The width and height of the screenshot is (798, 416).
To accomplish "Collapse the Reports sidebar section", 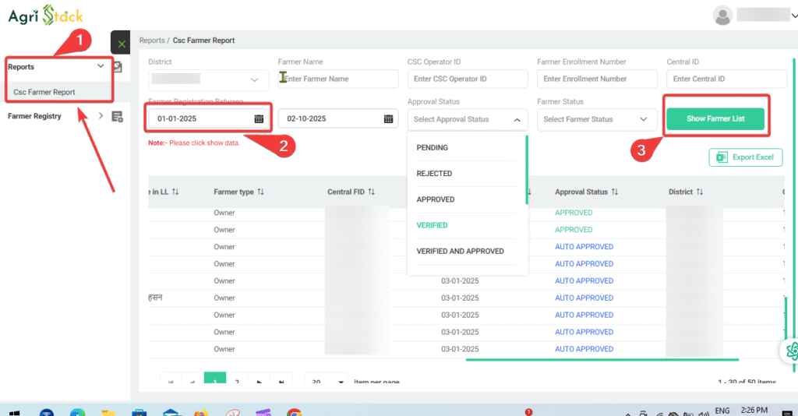I will (101, 67).
